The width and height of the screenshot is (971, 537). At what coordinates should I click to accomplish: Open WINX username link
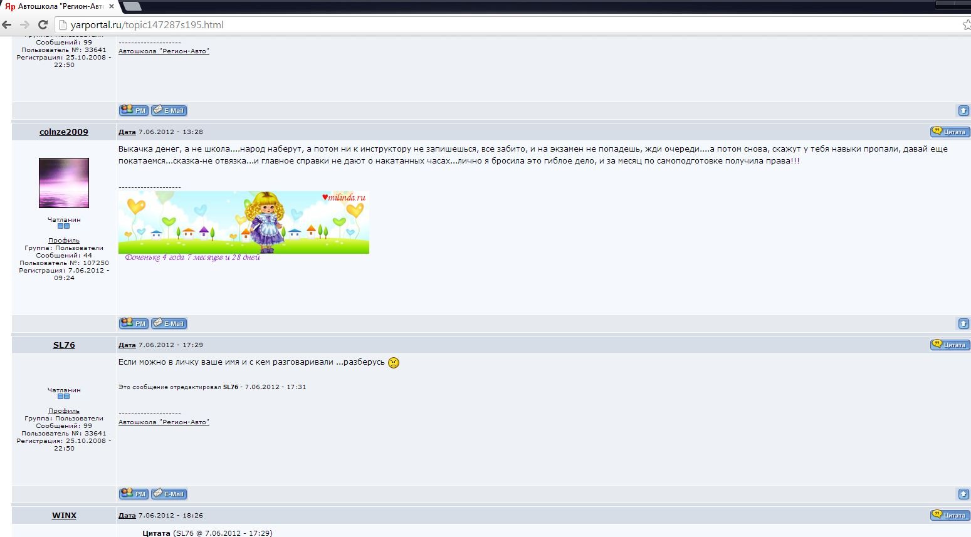tap(64, 515)
